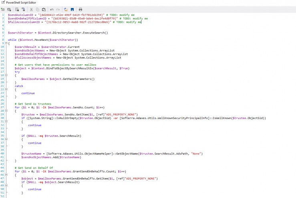Click the Copy icon in toolbar

38,10
